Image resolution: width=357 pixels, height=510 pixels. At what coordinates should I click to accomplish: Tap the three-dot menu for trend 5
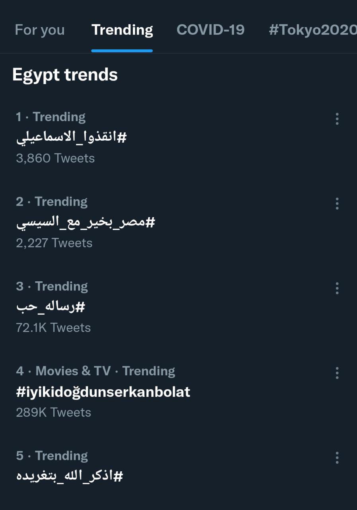[337, 457]
